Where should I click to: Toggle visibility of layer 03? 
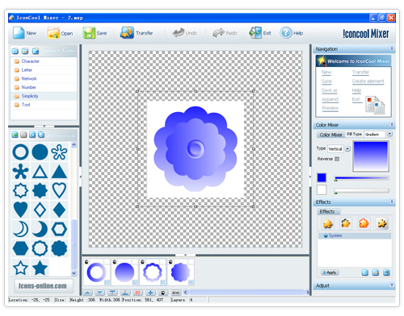point(86,261)
